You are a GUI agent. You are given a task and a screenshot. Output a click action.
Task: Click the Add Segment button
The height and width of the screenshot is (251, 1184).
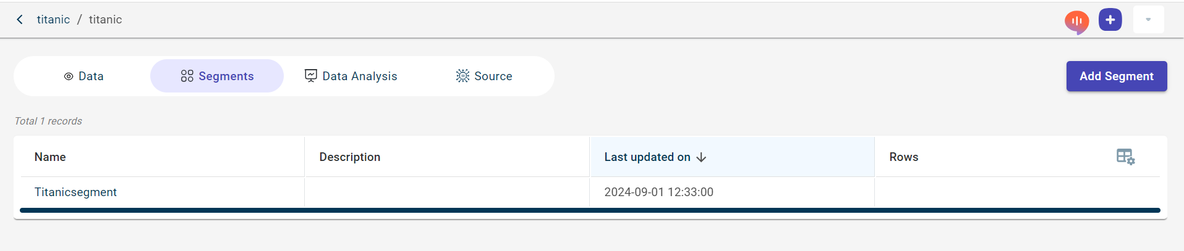1116,76
